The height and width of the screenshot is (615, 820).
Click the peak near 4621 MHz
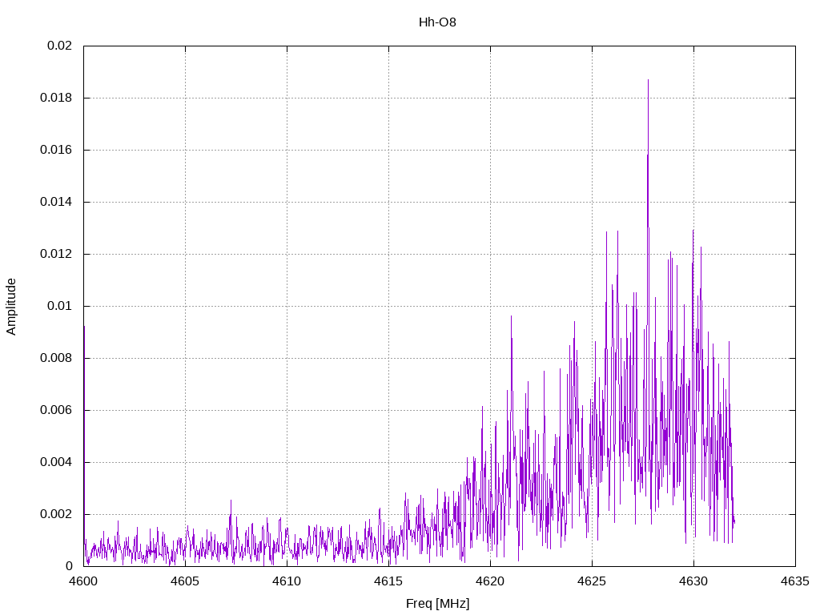(x=511, y=317)
